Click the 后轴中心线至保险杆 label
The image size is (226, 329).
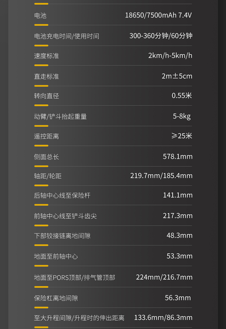click(62, 196)
